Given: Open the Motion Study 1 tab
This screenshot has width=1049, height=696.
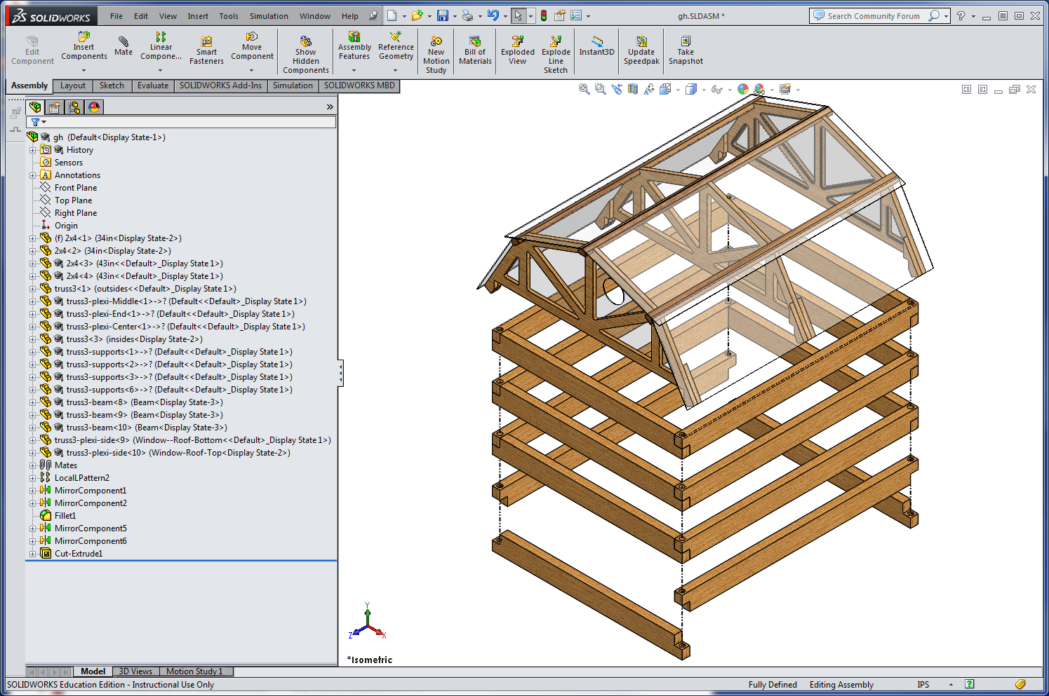Looking at the screenshot, I should click(x=194, y=671).
